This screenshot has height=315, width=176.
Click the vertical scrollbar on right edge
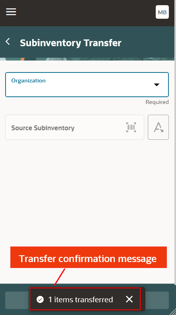tap(175, 141)
